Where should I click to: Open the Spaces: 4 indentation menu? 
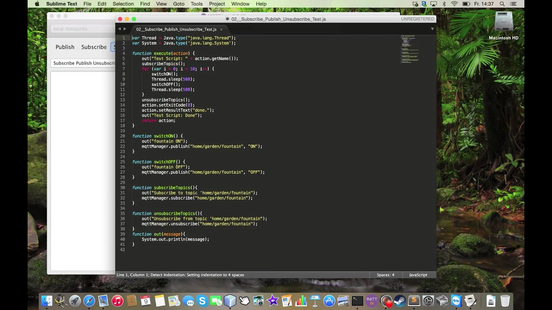pos(385,275)
